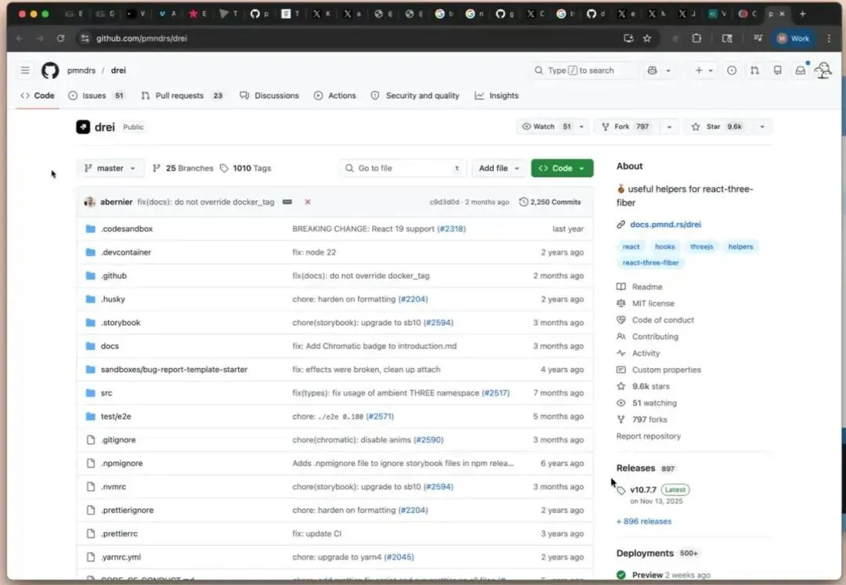Expand Star lists dropdown arrow

click(762, 127)
